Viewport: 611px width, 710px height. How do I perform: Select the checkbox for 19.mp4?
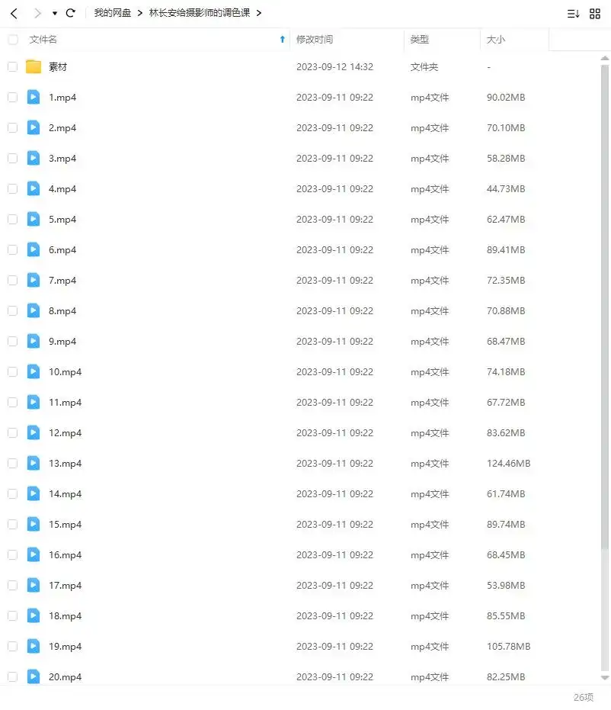point(12,646)
